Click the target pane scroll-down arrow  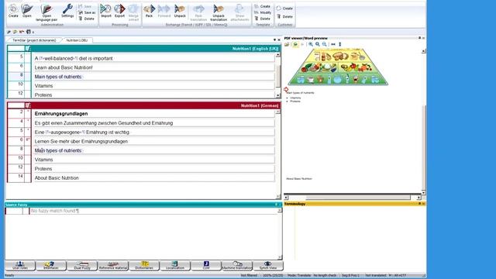[x=278, y=196]
